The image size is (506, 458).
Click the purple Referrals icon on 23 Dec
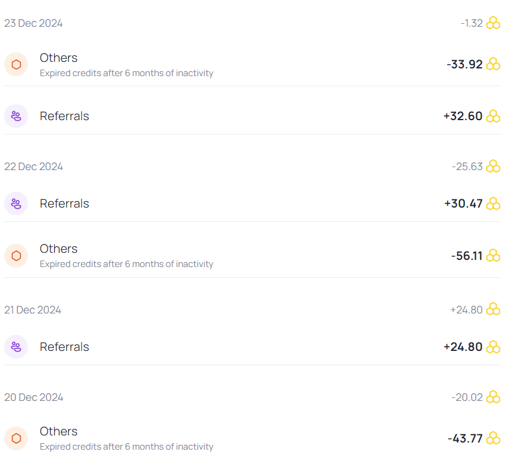16,116
